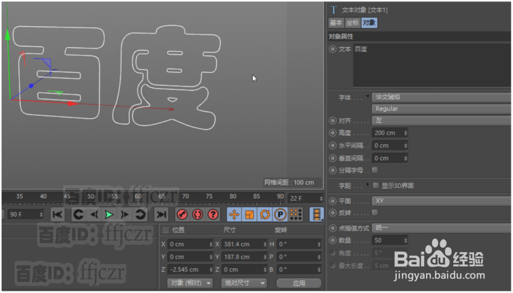Open font family dropdown 华文琥珀
513x293 pixels.
click(441, 97)
